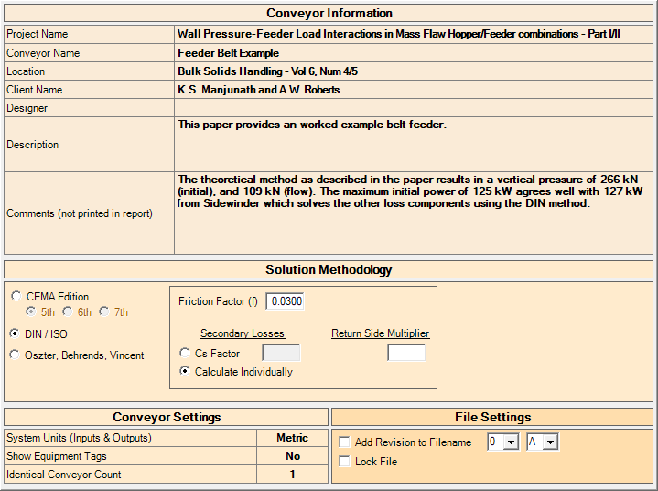Image resolution: width=658 pixels, height=491 pixels.
Task: Toggle the System Units Metric value
Action: click(x=292, y=438)
